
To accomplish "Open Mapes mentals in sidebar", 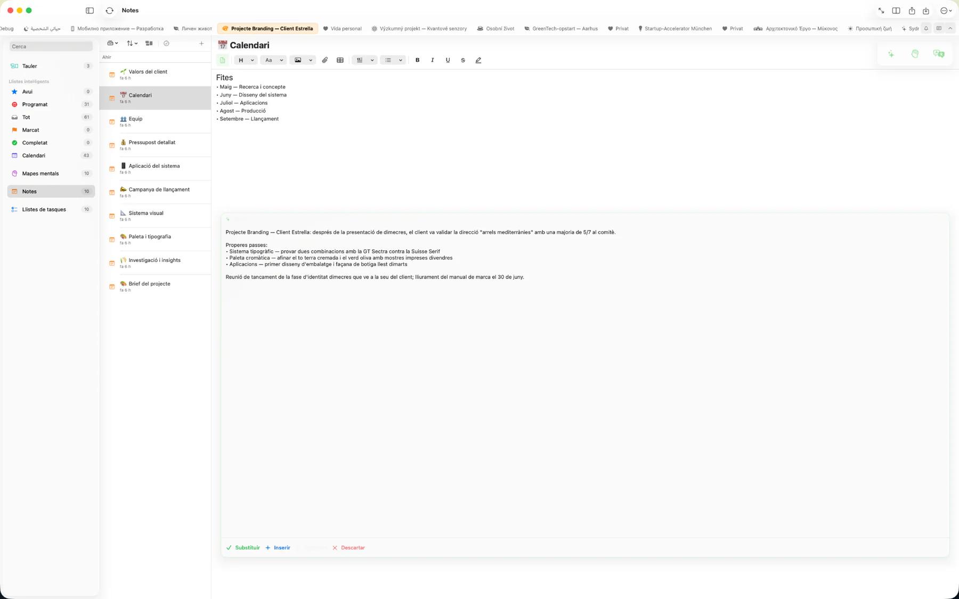I will tap(51, 174).
